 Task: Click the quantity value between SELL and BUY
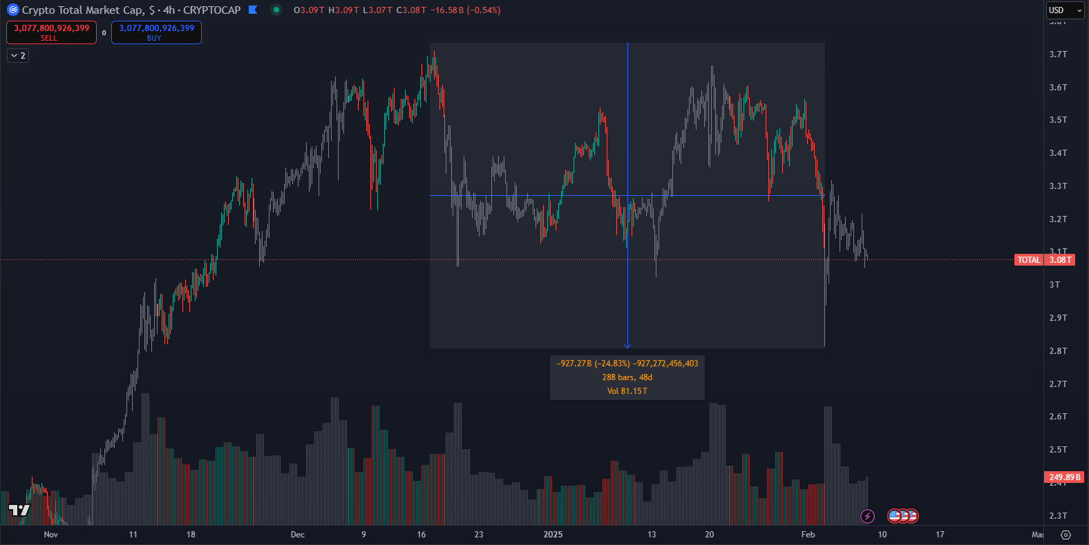click(104, 33)
